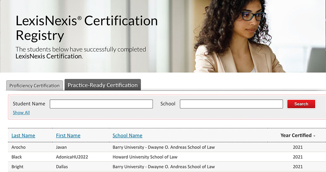
Task: Click Barry University school cell in Arocho row
Action: [x=164, y=147]
